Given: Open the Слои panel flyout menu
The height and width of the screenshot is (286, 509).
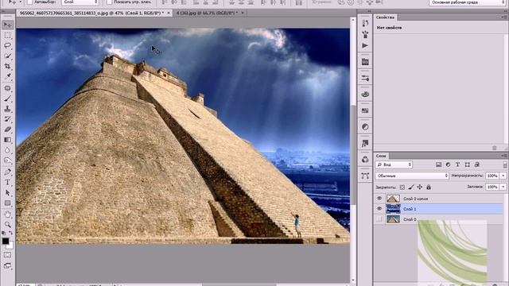Looking at the screenshot, I should (x=504, y=156).
